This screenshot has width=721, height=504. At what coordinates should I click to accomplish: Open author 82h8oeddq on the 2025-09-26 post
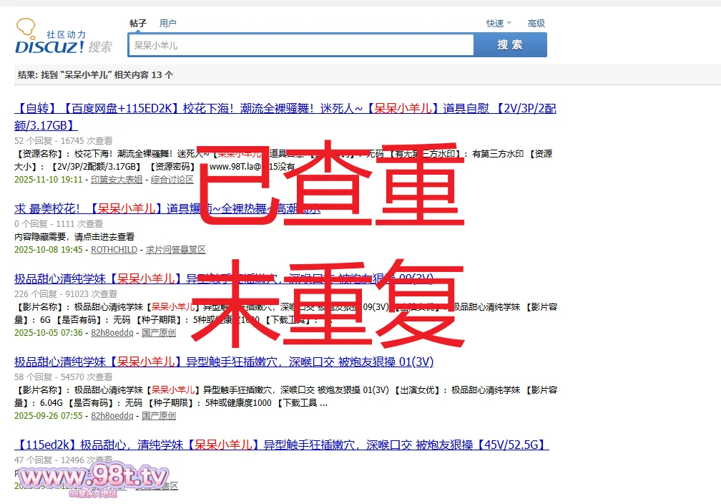tap(112, 416)
